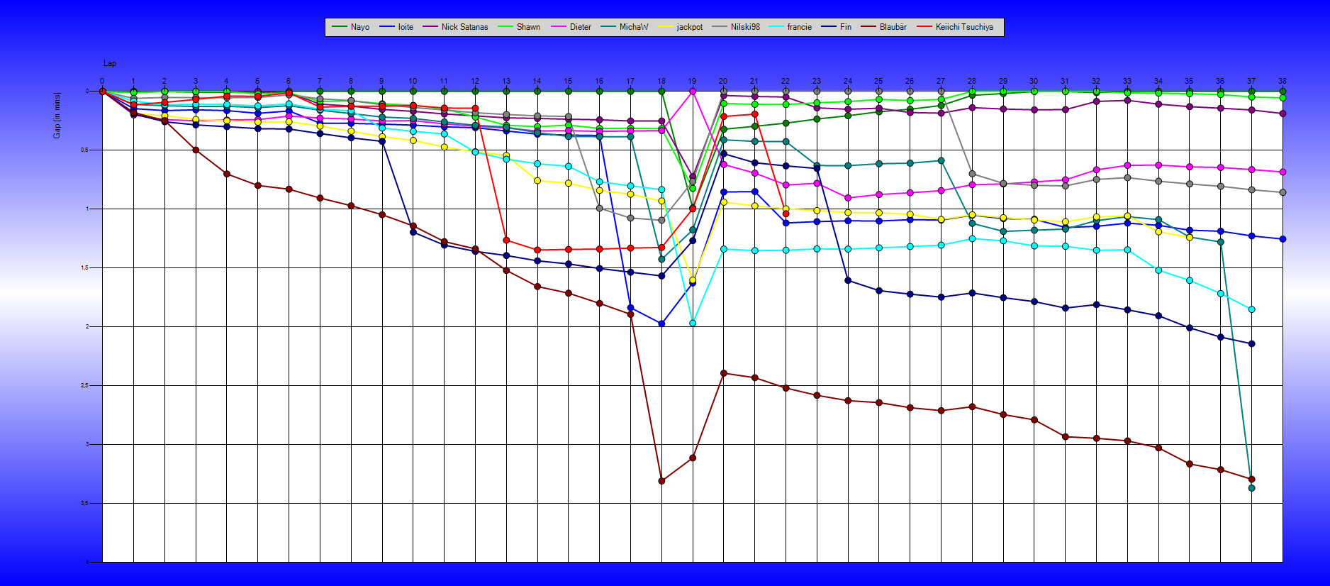
Task: Click the dark red Blaubär legend line
Action: (869, 27)
